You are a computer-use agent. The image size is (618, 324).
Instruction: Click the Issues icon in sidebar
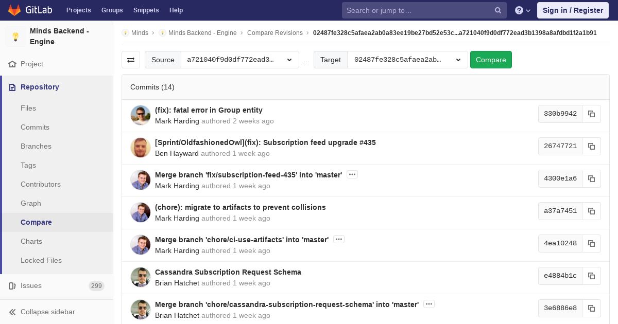tap(12, 286)
